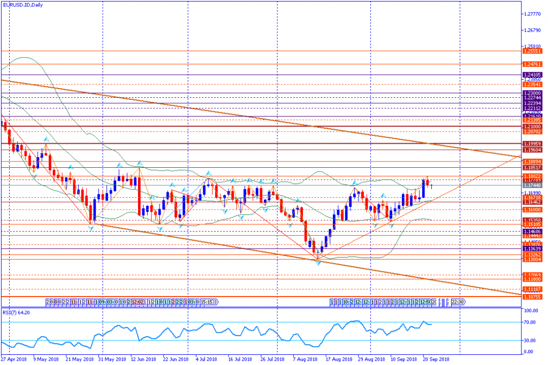Click the 26 Jul 2018 date label
This screenshot has height=365, width=548.
[272, 359]
